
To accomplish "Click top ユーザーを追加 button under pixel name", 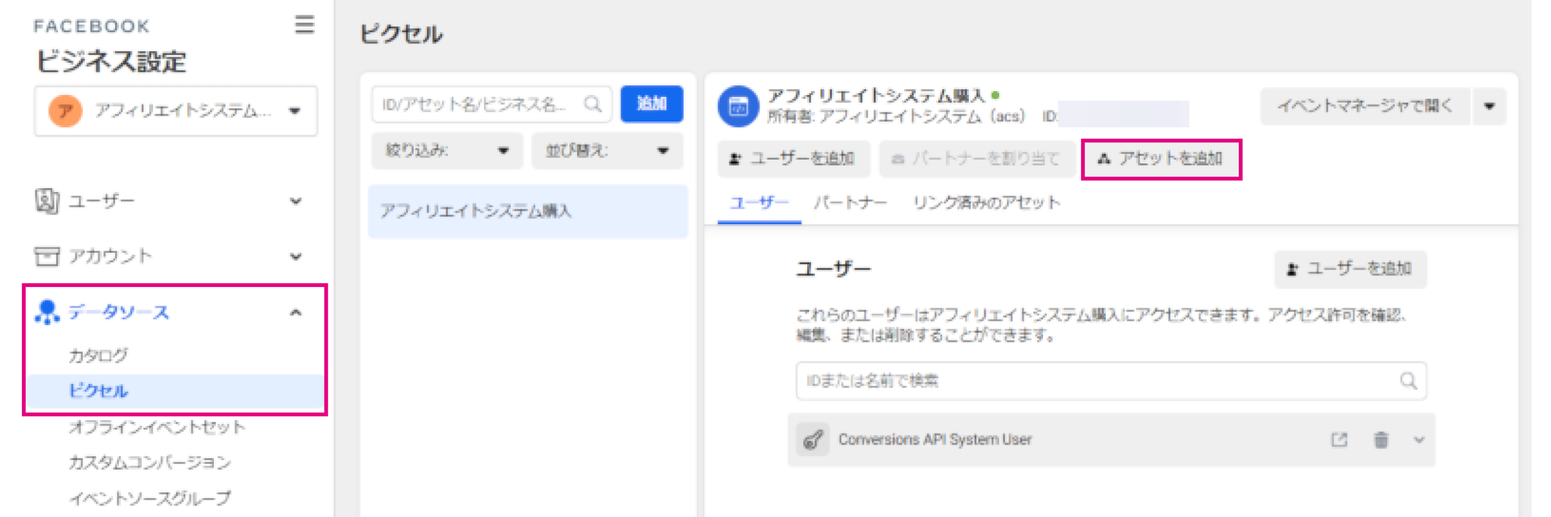I will [x=793, y=158].
